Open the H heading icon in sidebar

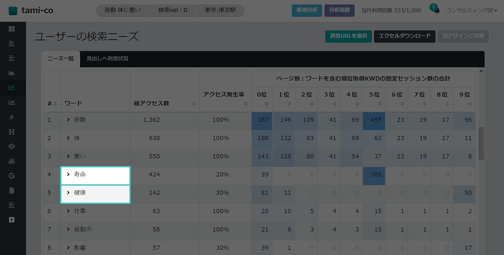12,131
